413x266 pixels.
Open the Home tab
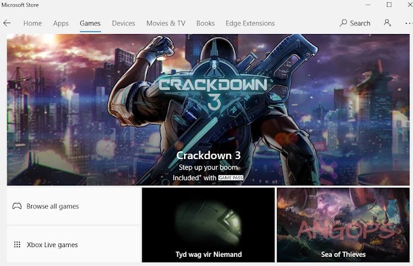pos(32,23)
